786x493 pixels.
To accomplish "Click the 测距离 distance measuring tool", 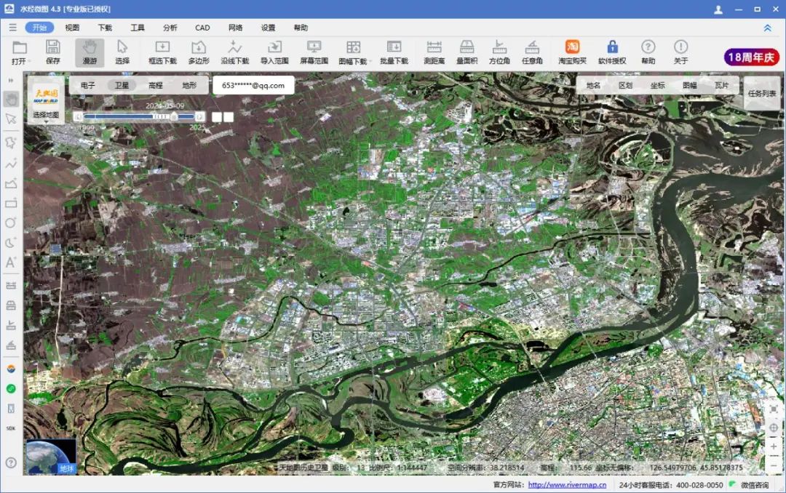I will (434, 52).
